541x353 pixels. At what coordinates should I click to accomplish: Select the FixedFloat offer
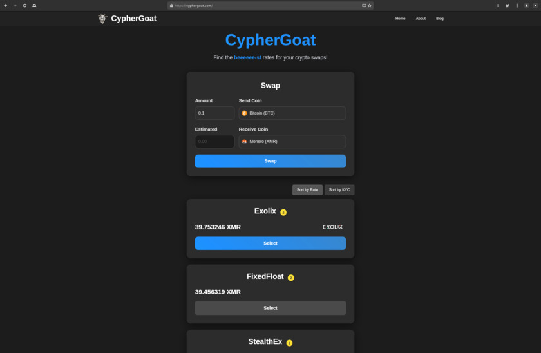(x=270, y=308)
